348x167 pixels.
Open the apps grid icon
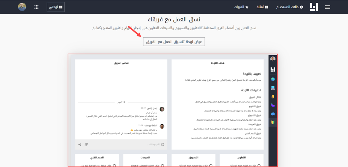36,7
